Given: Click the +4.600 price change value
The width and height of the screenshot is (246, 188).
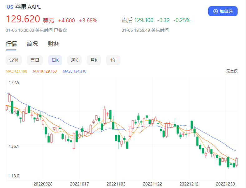Looking at the screenshot, I should 66,21.
